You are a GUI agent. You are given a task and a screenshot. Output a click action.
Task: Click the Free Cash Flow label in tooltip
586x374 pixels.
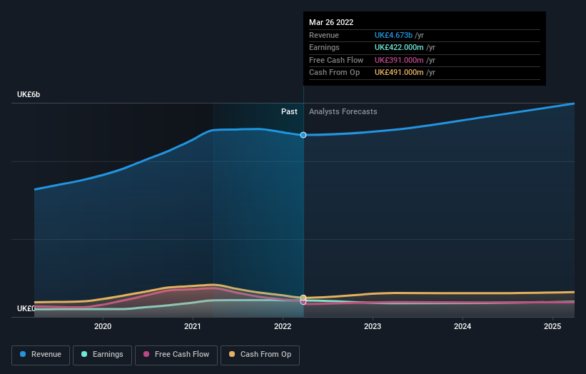pyautogui.click(x=336, y=60)
